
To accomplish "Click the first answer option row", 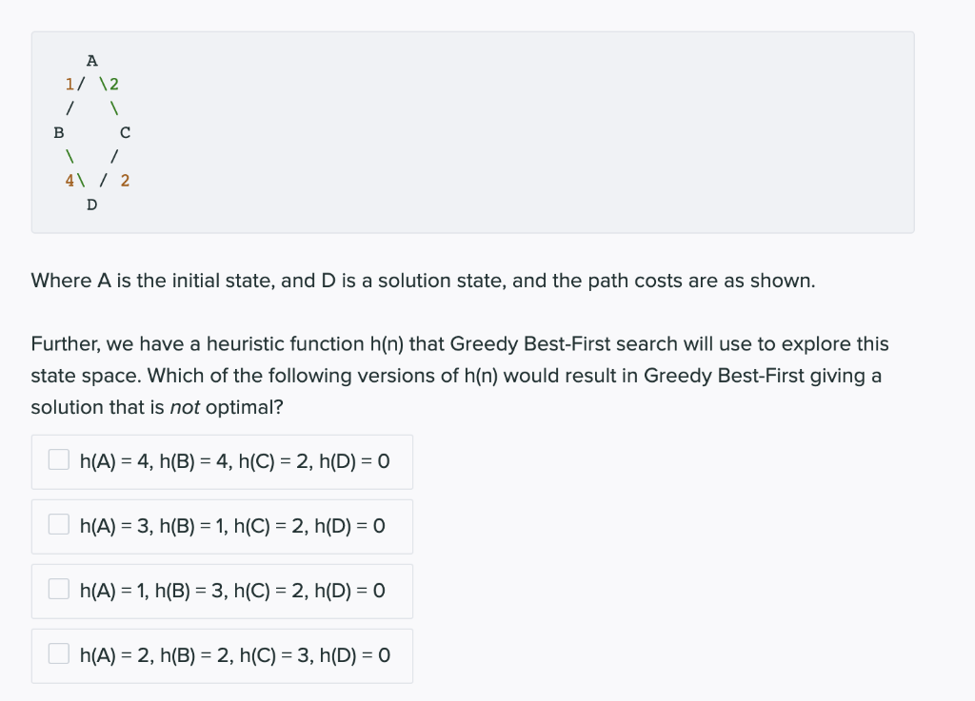I will pyautogui.click(x=222, y=460).
